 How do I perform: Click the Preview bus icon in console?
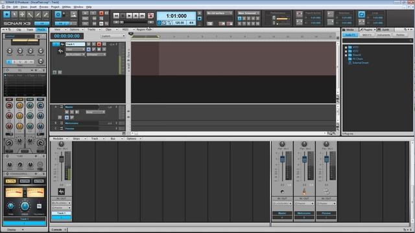[326, 192]
